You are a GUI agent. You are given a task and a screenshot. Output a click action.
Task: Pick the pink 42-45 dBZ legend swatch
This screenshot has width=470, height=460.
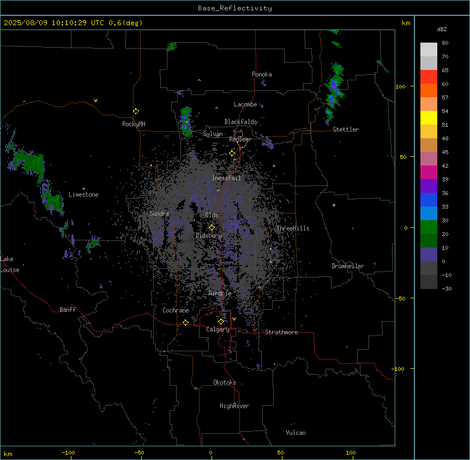click(x=429, y=159)
